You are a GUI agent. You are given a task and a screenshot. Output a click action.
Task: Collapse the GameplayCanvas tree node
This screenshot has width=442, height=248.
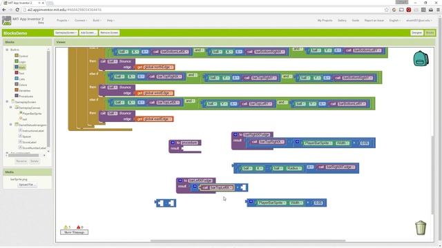11,107
